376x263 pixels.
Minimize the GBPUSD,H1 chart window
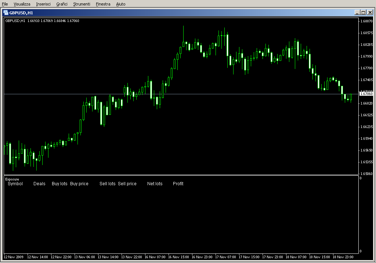(x=357, y=12)
